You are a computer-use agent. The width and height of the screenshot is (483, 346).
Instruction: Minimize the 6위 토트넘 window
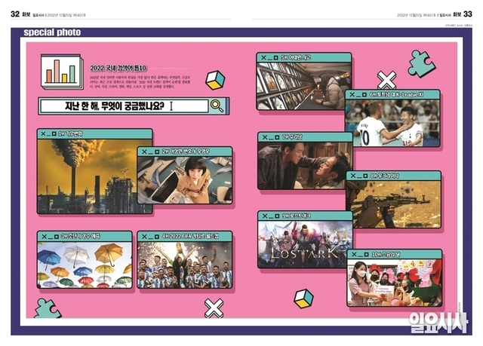[x=358, y=96]
